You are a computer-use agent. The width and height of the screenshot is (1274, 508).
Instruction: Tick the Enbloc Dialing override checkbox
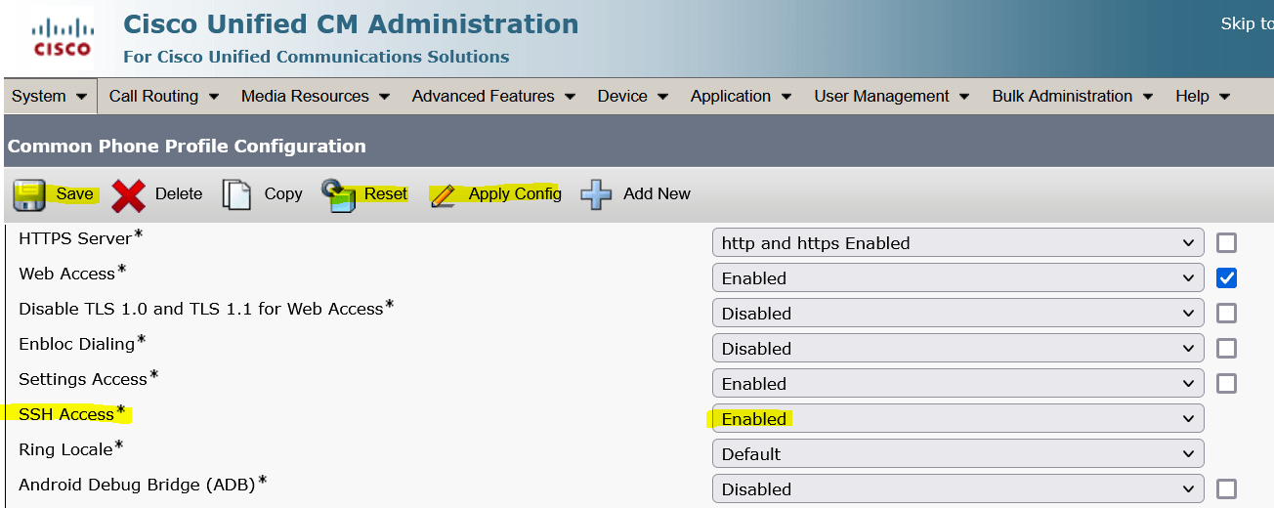click(x=1227, y=349)
